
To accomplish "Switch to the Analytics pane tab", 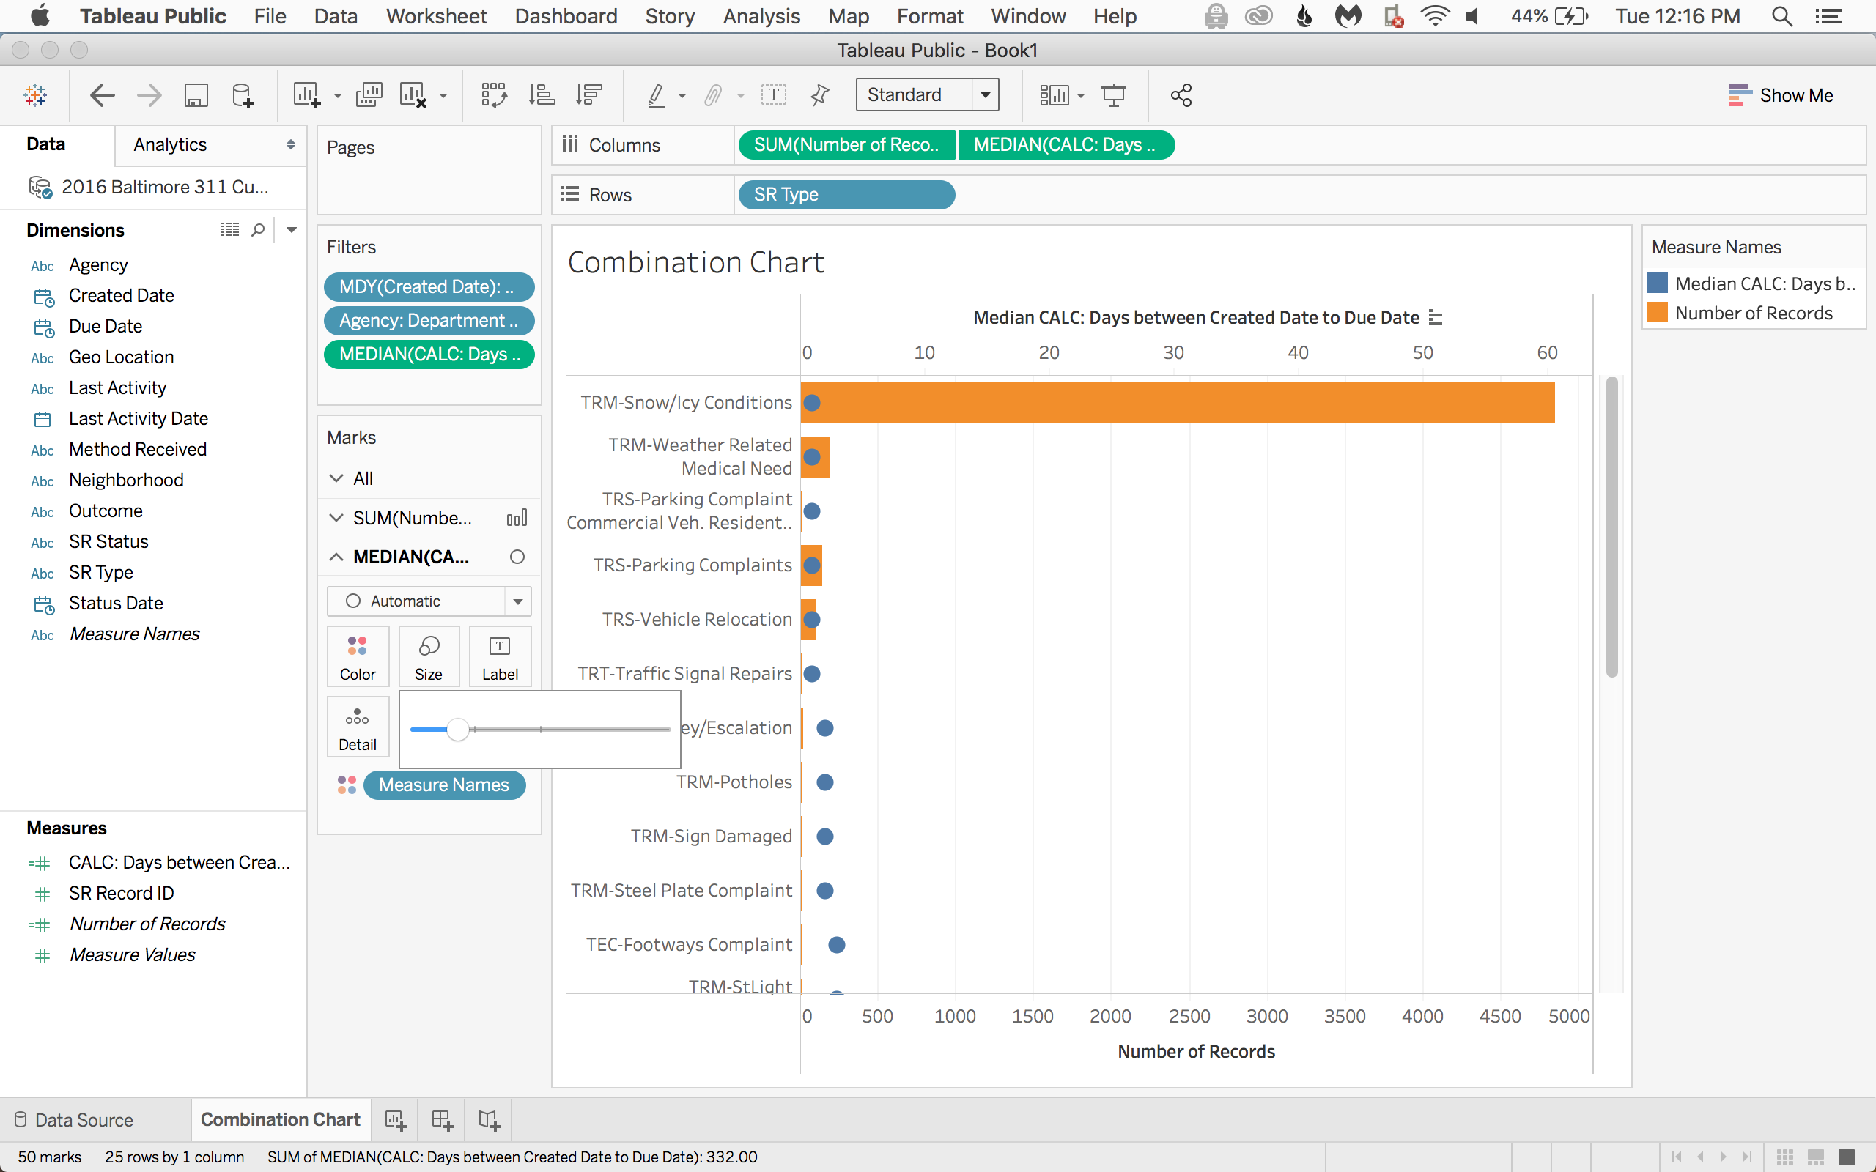I will click(x=170, y=145).
